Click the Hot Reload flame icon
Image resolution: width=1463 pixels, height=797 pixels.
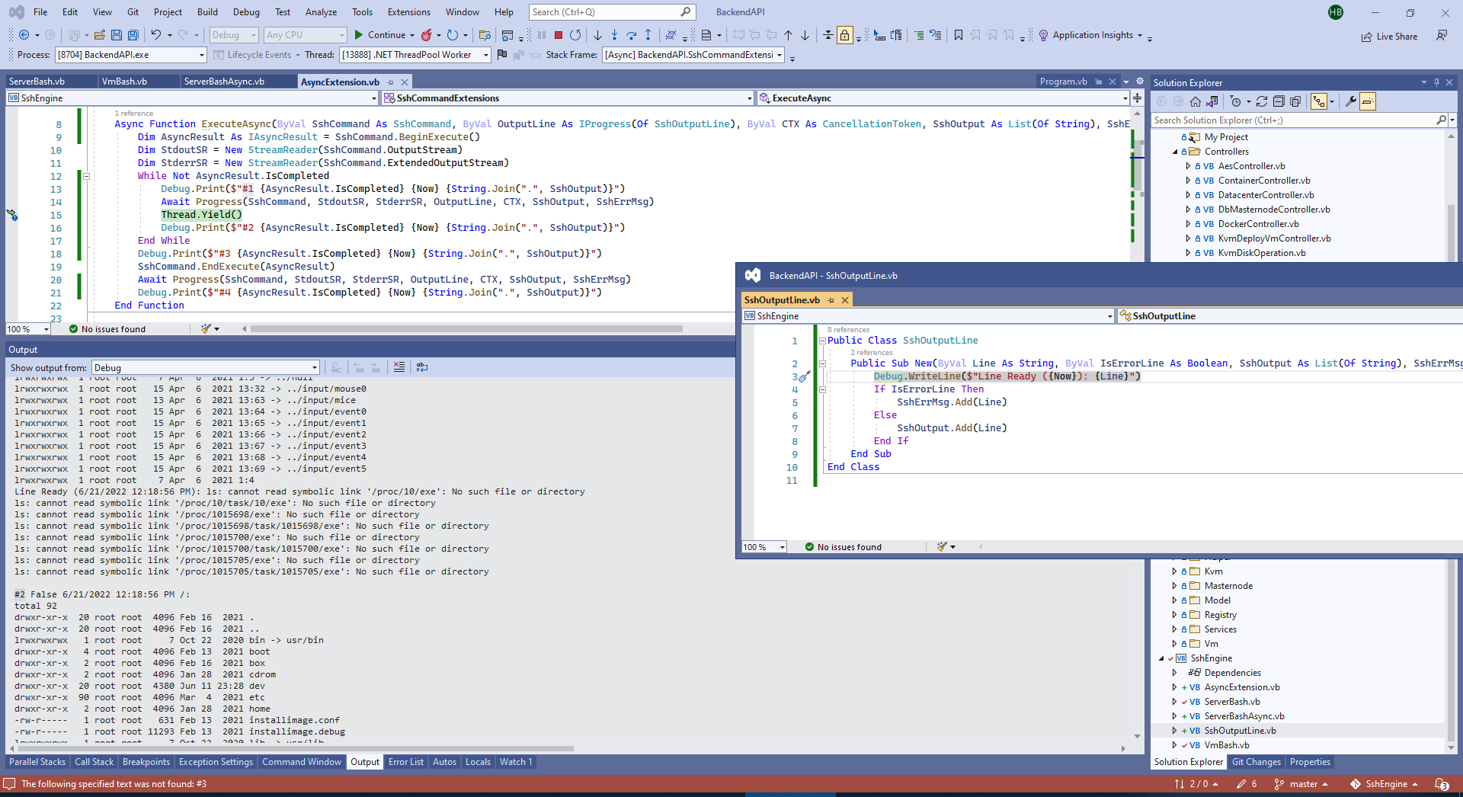click(x=427, y=35)
